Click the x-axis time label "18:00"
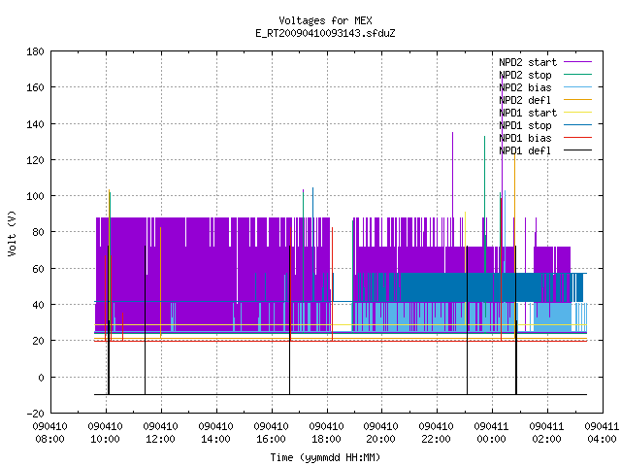This screenshot has height=466, width=621. click(326, 439)
